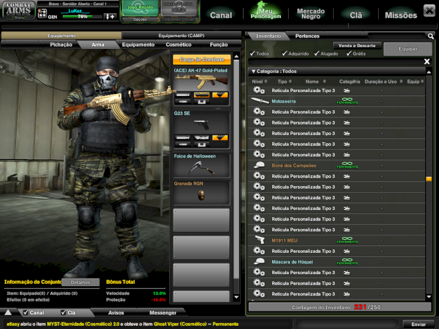439x329 pixels.
Task: Click the Iniciar Partida Oficial button
Action: click(178, 8)
